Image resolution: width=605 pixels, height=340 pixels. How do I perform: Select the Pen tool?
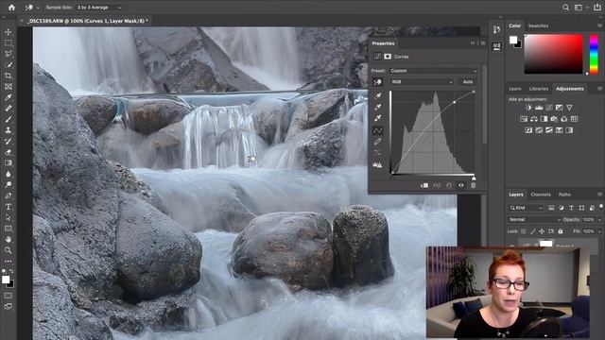point(9,195)
